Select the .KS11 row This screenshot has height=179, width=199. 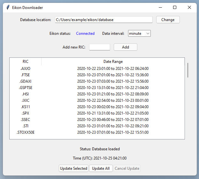(97, 107)
